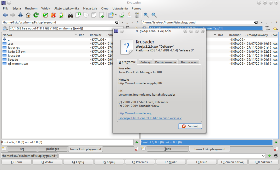Click the green plus beside the command line
This screenshot has height=170, width=280.
(x=269, y=156)
